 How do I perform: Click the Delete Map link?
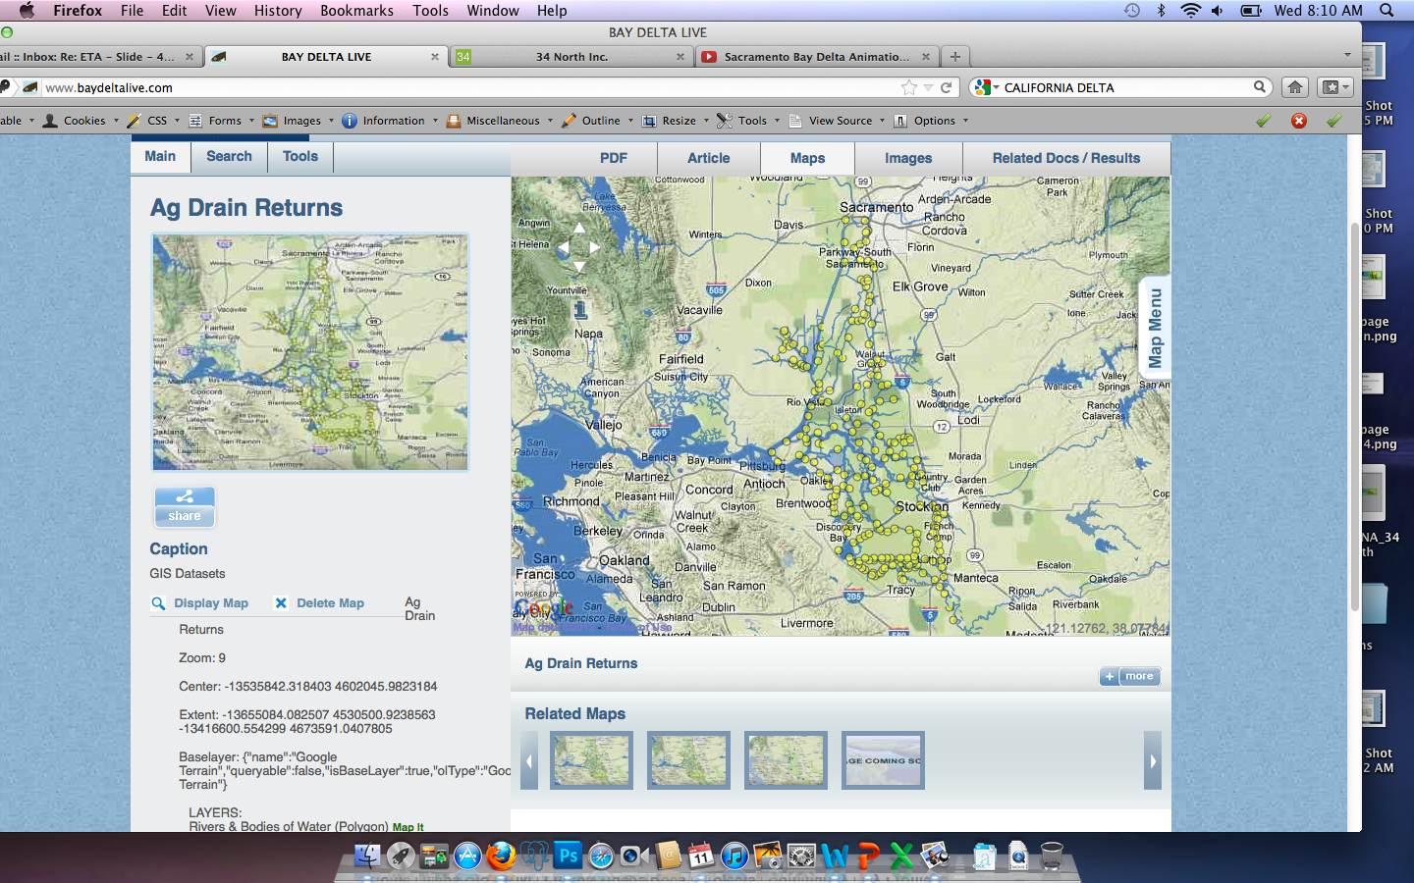click(x=320, y=603)
